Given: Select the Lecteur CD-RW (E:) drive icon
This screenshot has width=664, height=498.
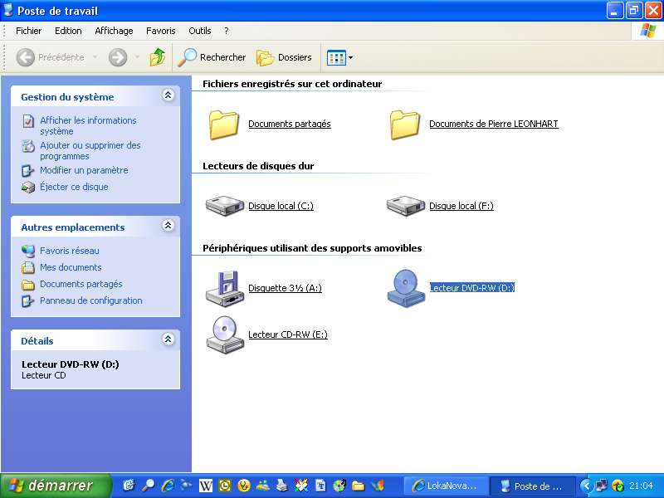Looking at the screenshot, I should click(x=223, y=334).
